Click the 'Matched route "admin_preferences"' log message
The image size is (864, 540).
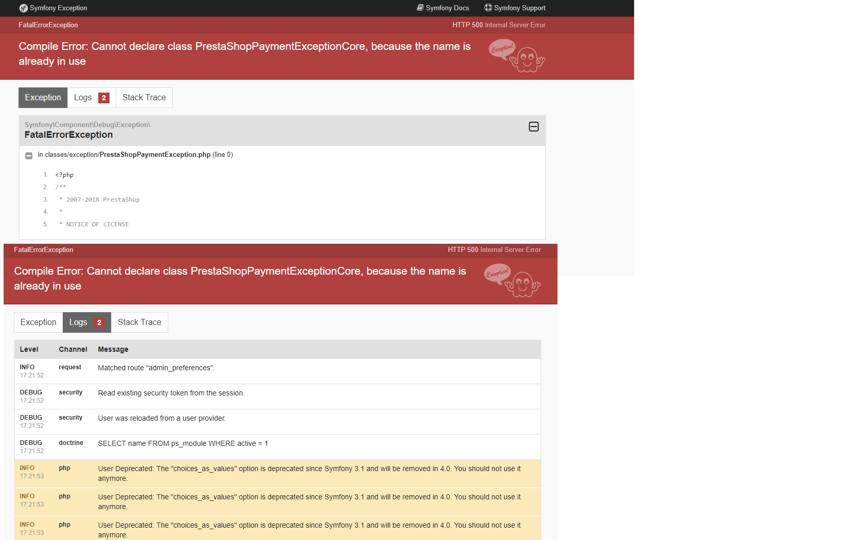[156, 368]
